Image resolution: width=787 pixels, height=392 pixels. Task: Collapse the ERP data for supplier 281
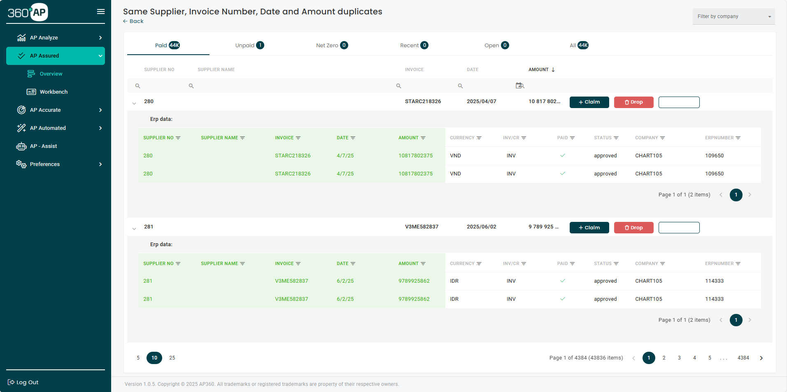click(134, 228)
